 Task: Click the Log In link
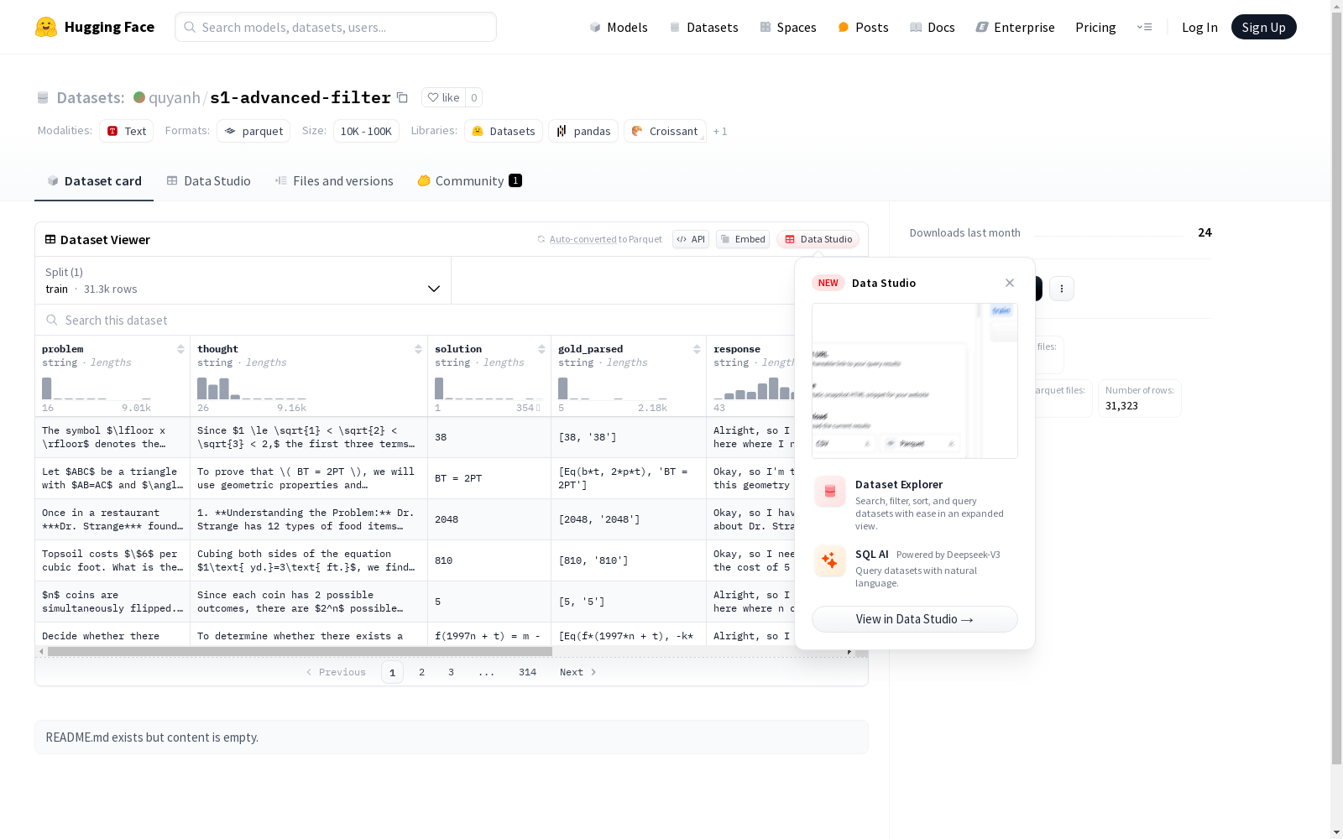pyautogui.click(x=1199, y=27)
